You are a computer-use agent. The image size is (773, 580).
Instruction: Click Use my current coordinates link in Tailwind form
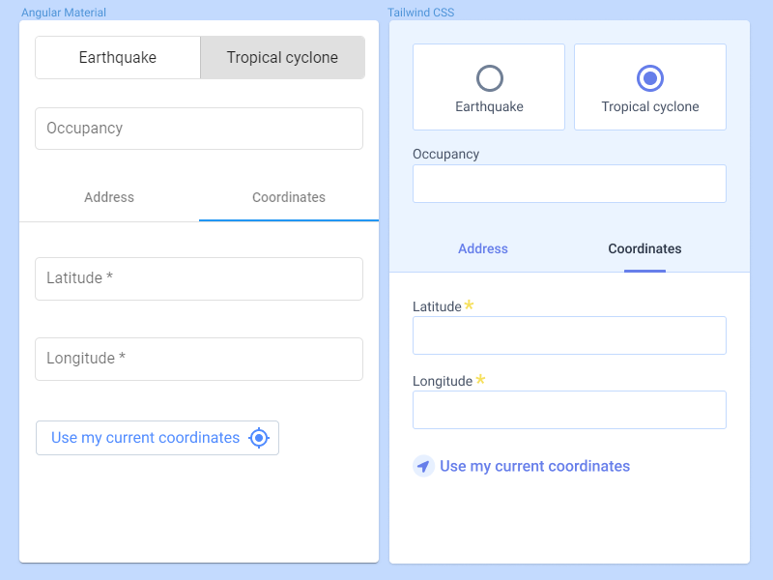pyautogui.click(x=534, y=466)
